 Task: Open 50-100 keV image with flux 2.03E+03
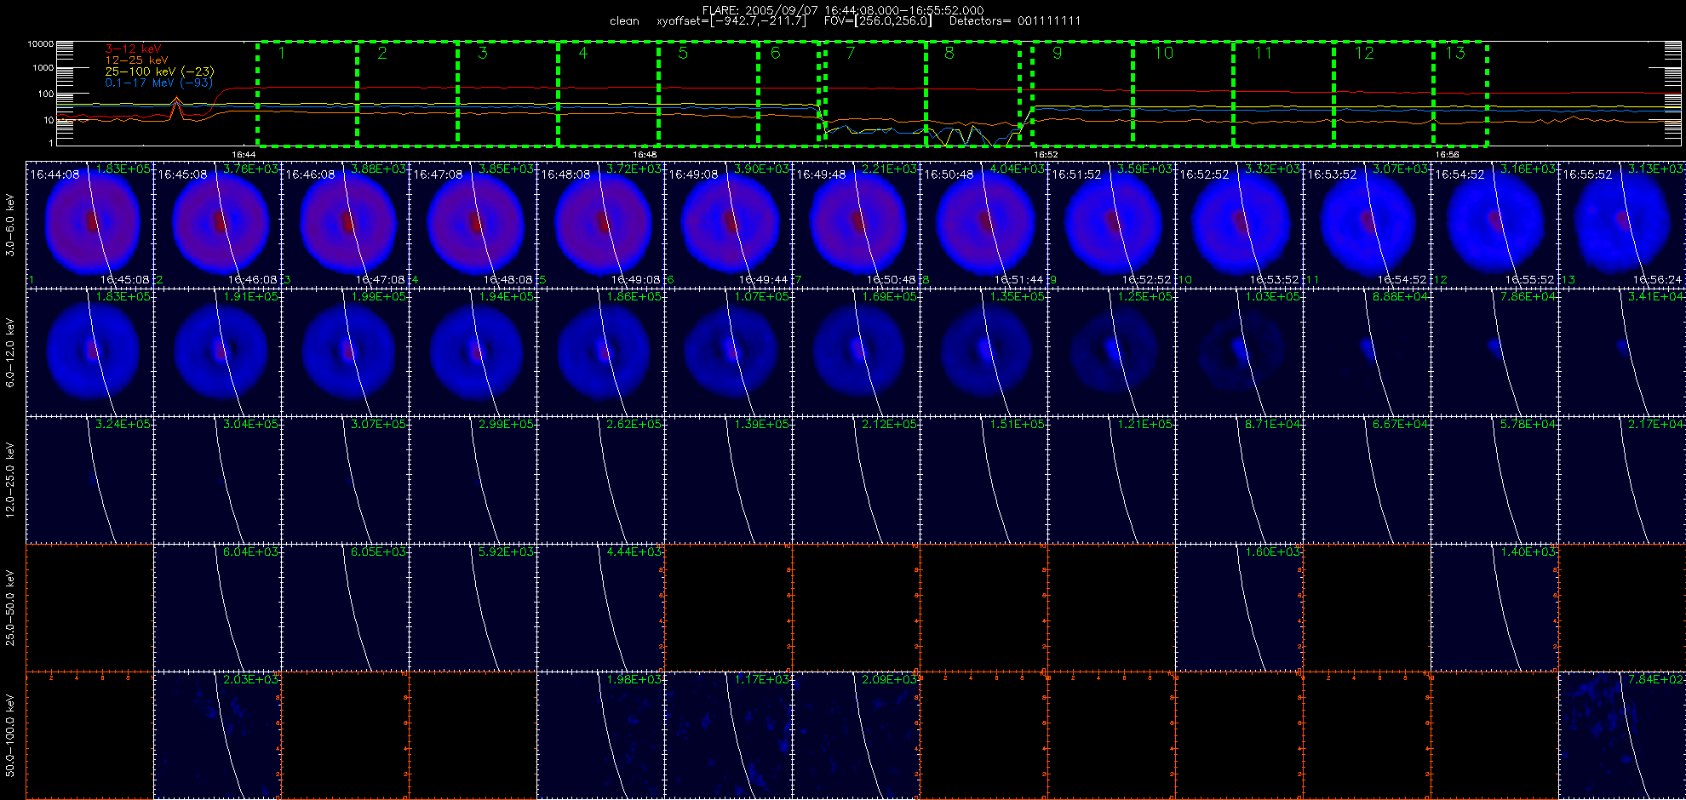click(x=218, y=734)
